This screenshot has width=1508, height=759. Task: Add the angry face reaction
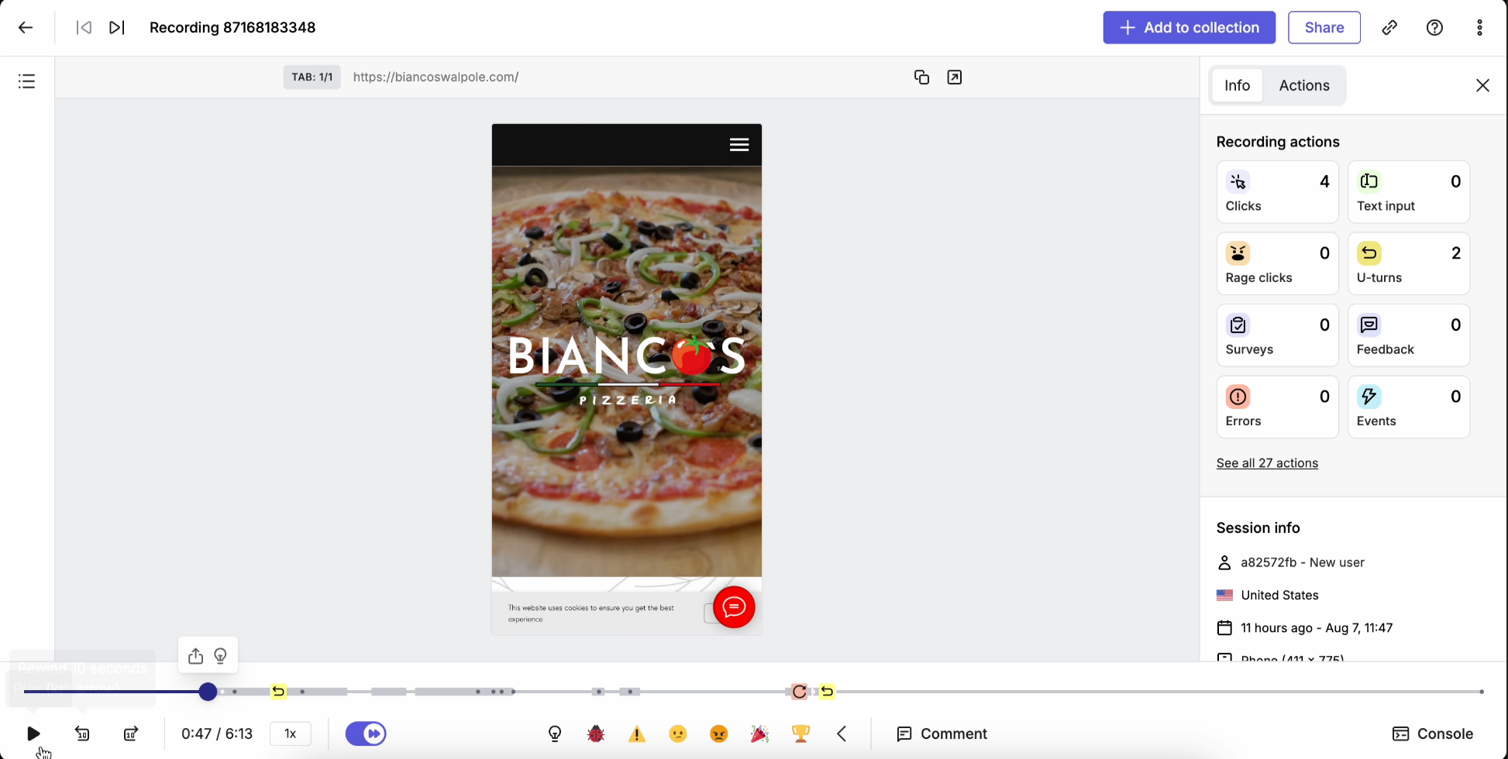pyautogui.click(x=719, y=733)
